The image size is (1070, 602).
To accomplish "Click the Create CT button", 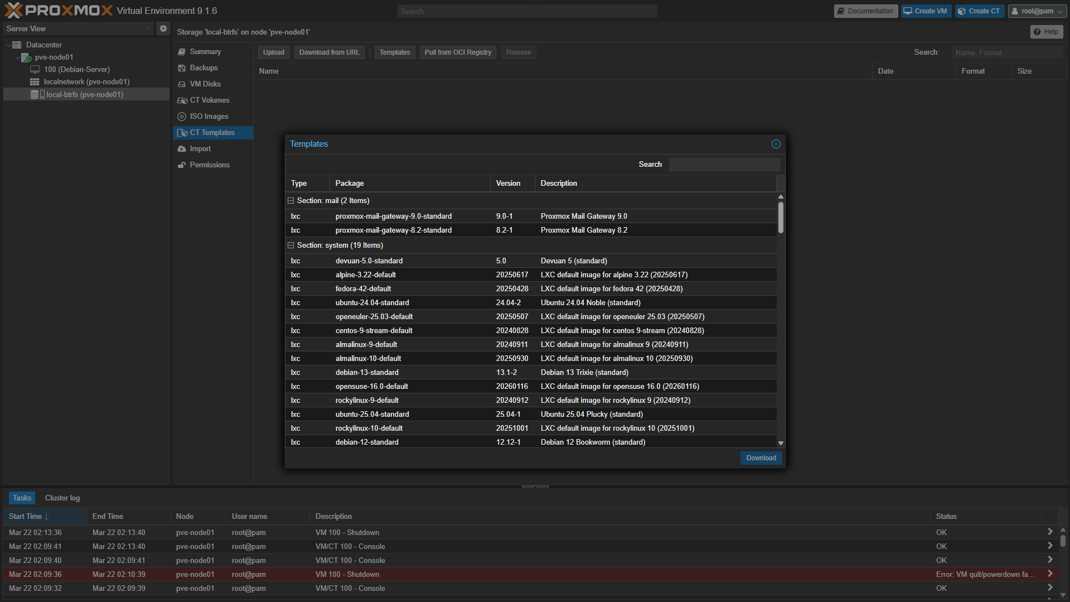I will (980, 11).
